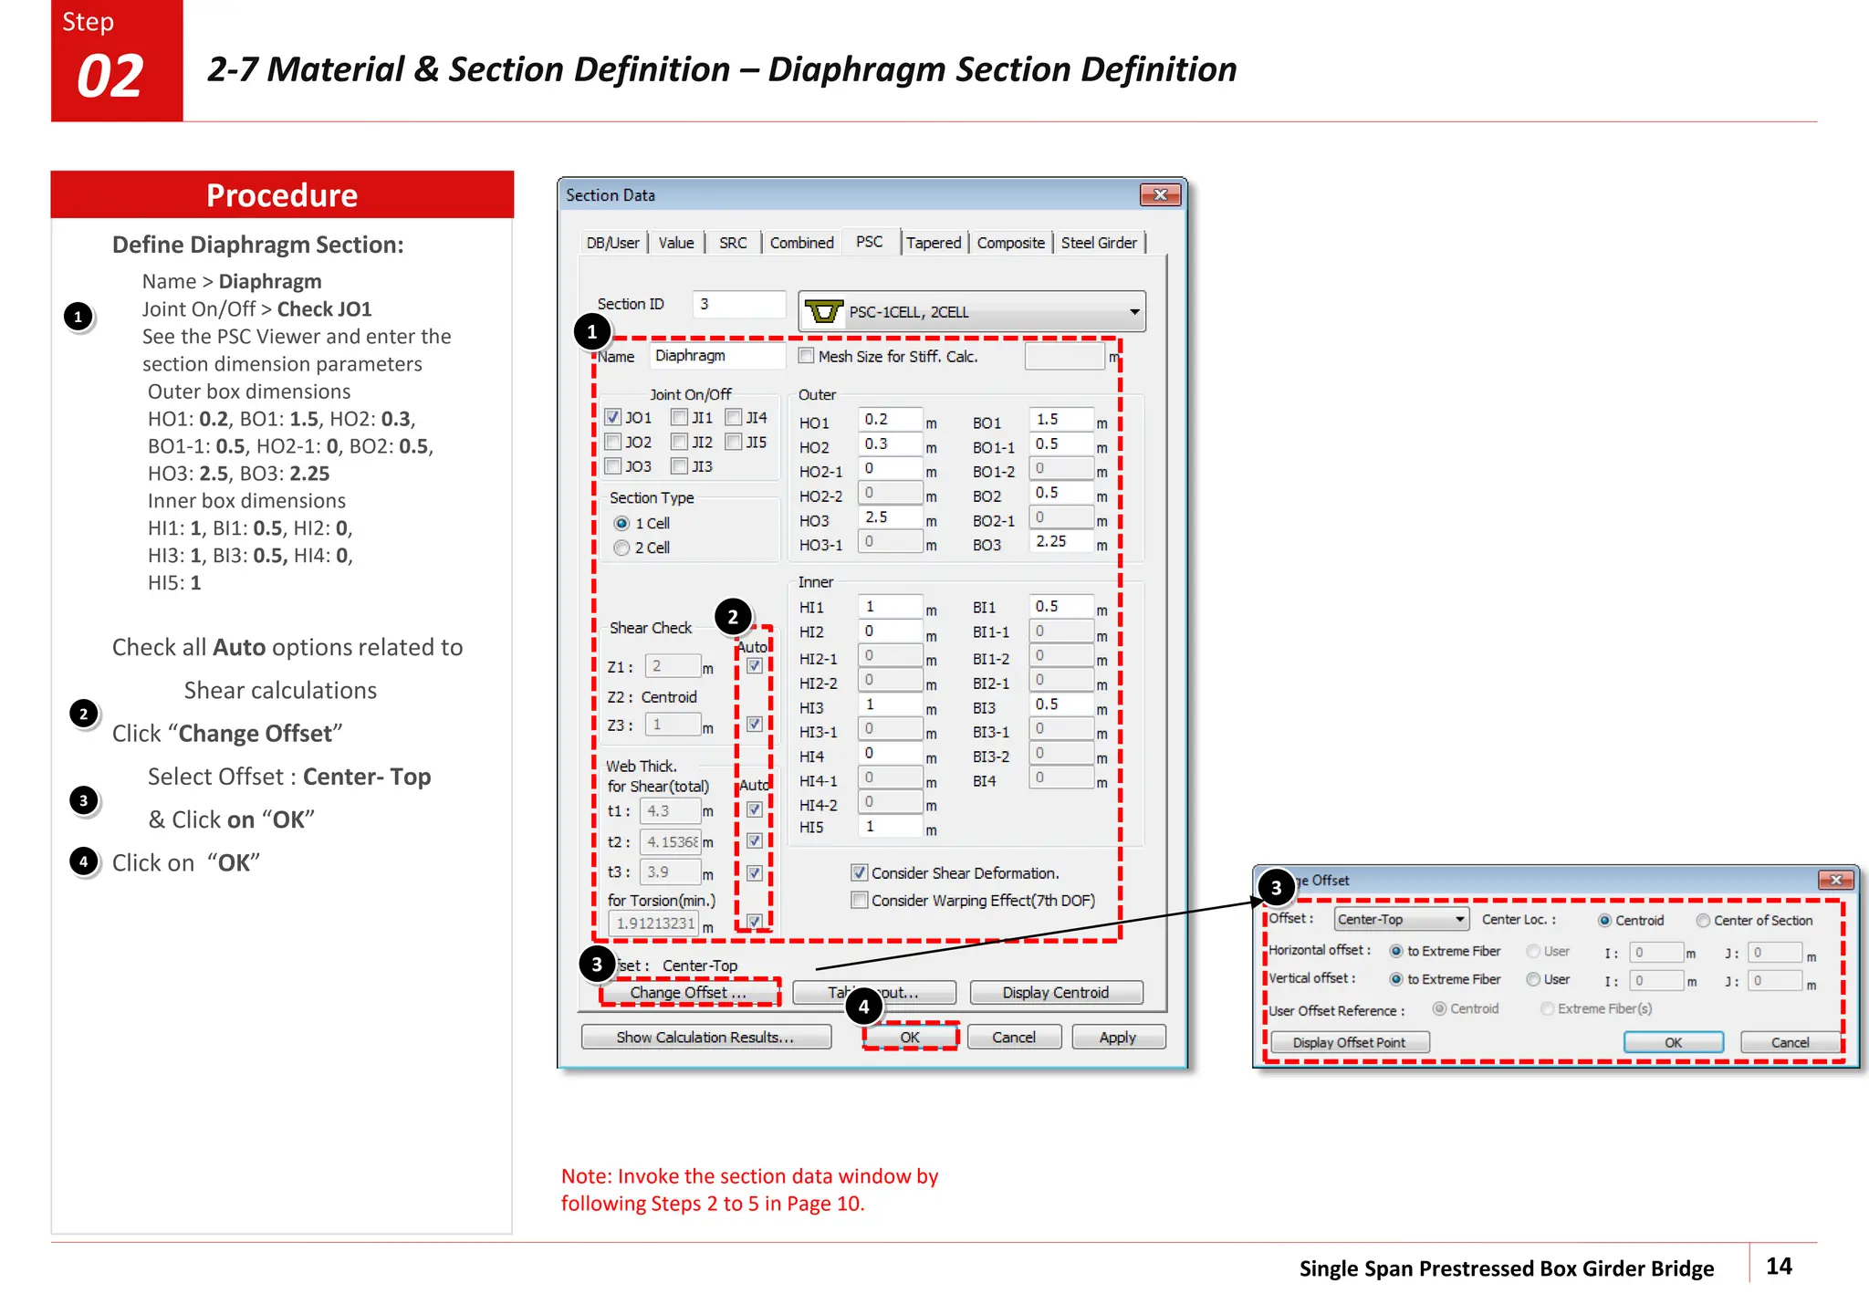Viewport: 1869px width, 1294px height.
Task: Close the Change Offset dialog
Action: coord(1834,880)
